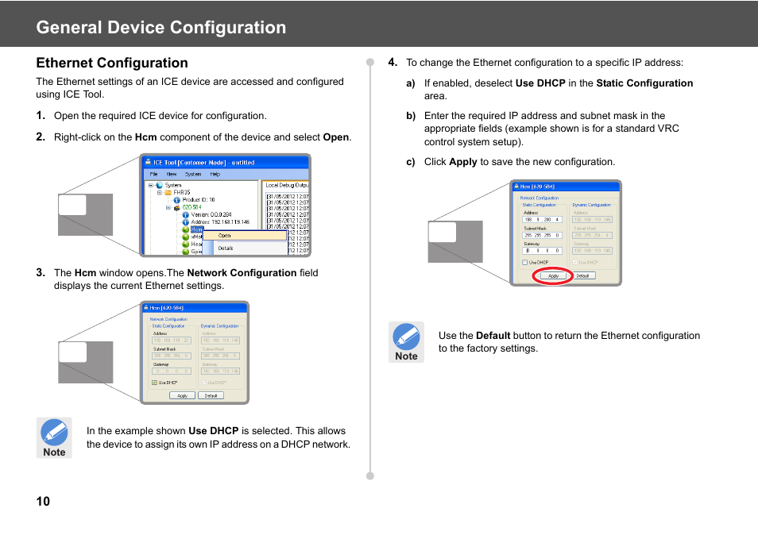Click the Note pencil icon about Default button
Image resolution: width=758 pixels, height=535 pixels.
(x=406, y=337)
